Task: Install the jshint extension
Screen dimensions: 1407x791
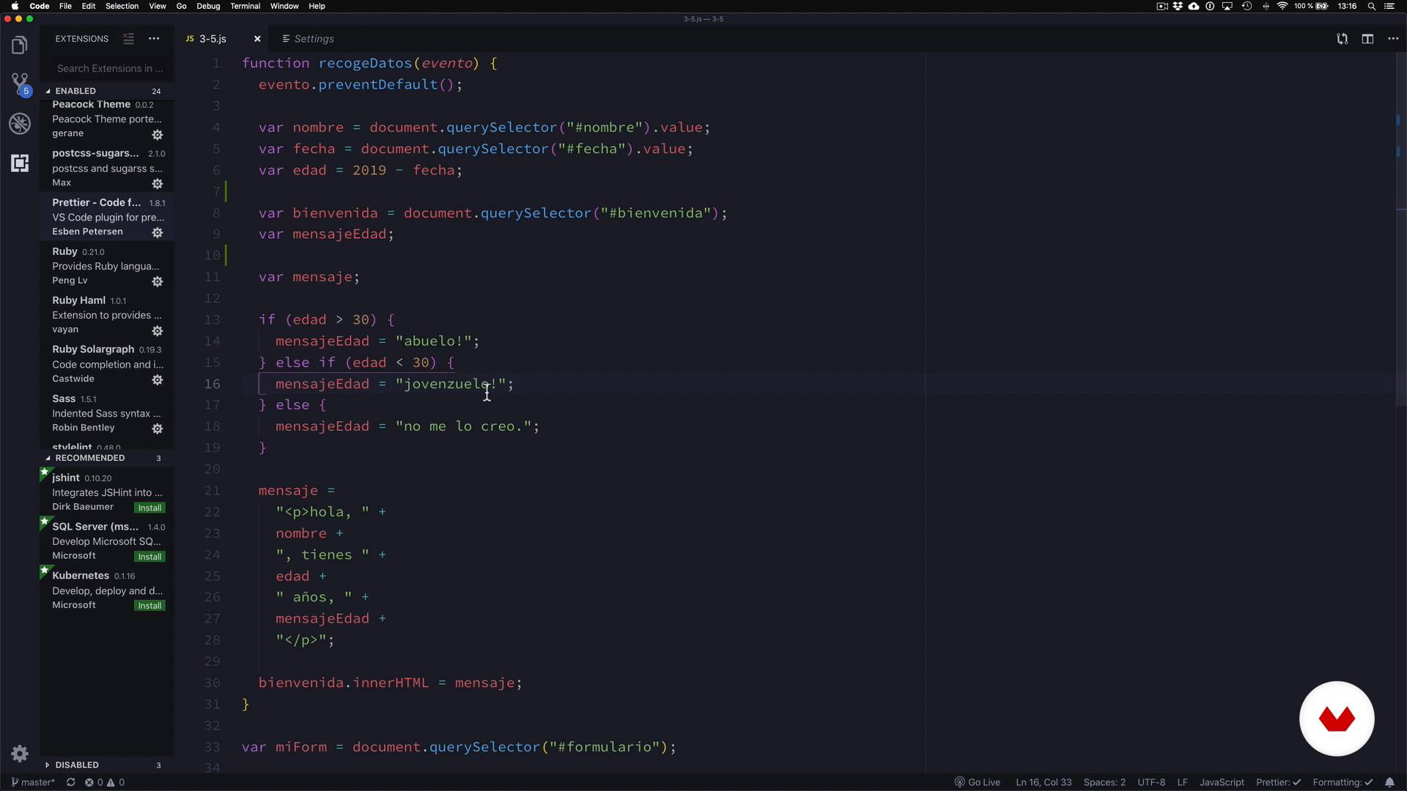Action: 149,508
